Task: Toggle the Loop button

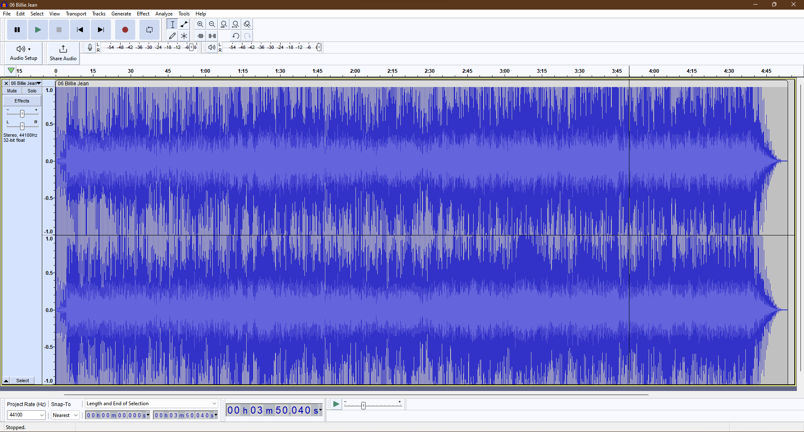Action: (149, 30)
